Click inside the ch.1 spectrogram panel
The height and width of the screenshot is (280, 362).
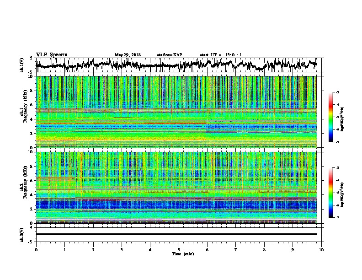pos(176,112)
